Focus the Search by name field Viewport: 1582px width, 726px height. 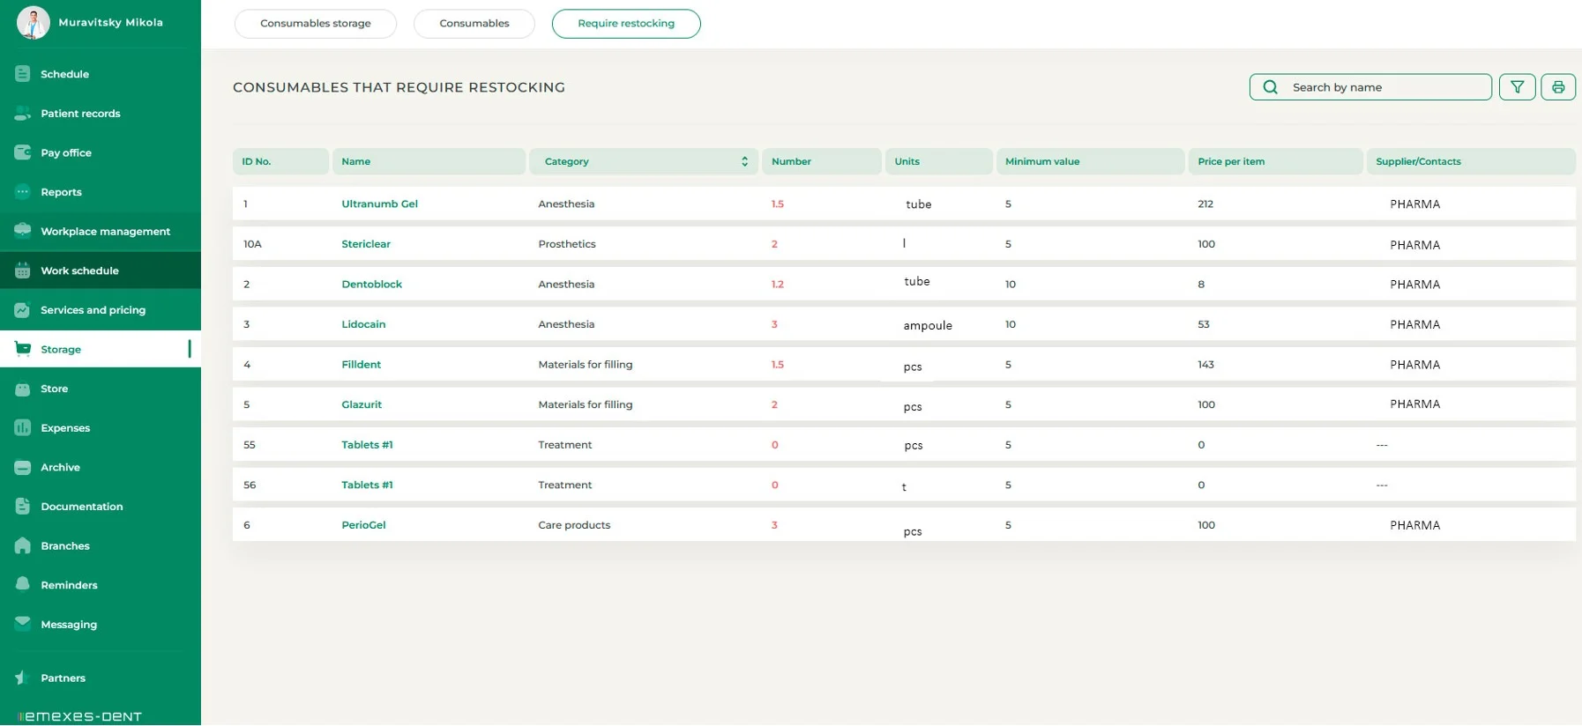tap(1370, 87)
